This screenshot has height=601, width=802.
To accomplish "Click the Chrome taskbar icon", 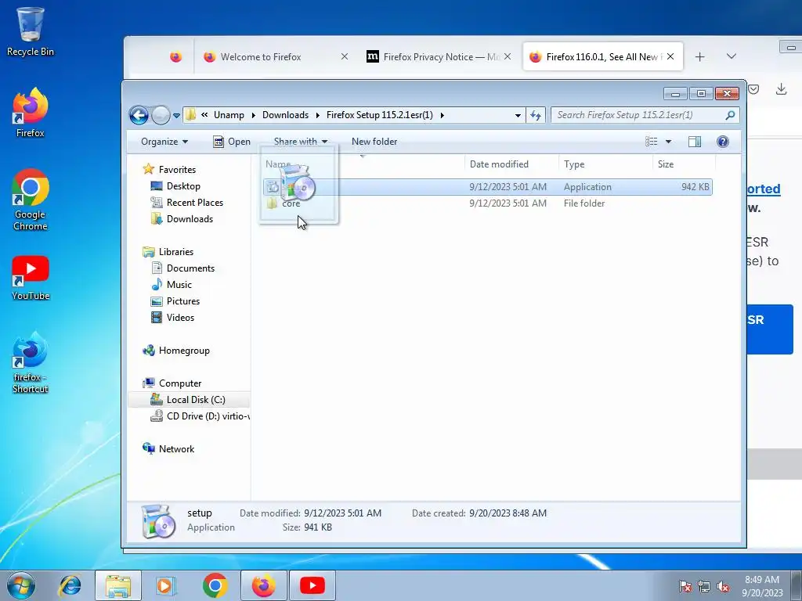I will [215, 585].
